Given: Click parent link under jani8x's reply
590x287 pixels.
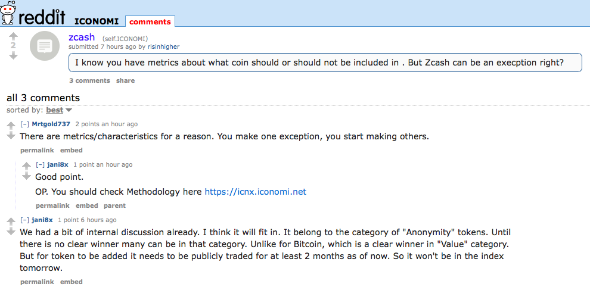Looking at the screenshot, I should [115, 206].
